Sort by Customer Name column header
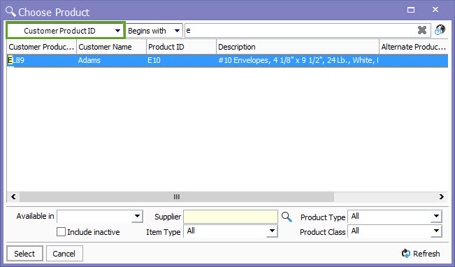 [x=111, y=47]
